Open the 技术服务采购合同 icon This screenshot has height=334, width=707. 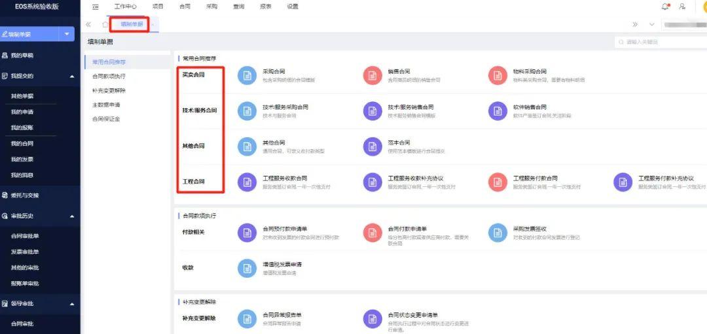247,111
